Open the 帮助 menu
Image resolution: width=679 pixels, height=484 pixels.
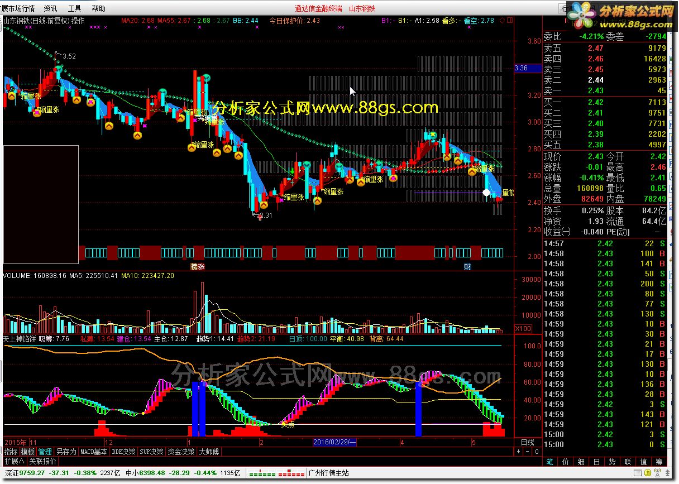(x=98, y=8)
